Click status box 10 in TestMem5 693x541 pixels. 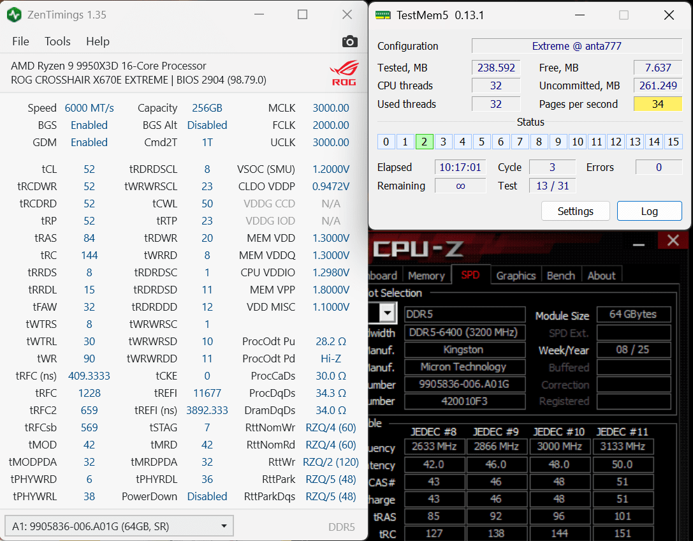click(577, 142)
